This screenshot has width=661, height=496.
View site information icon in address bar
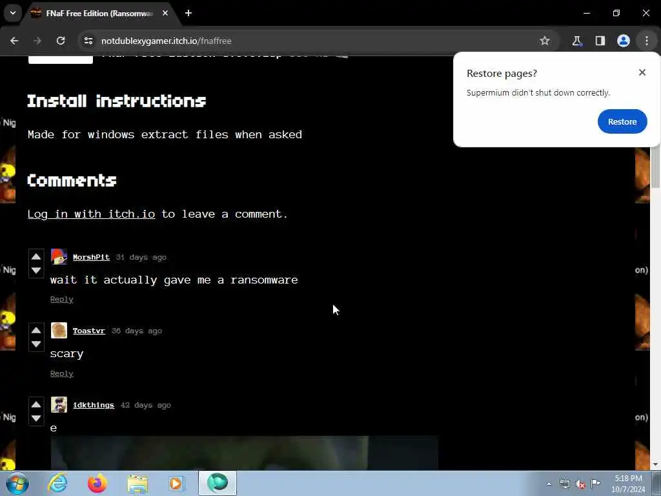(x=88, y=41)
